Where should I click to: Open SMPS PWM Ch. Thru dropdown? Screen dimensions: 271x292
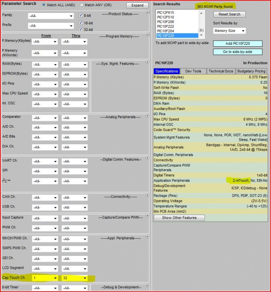coord(74,249)
